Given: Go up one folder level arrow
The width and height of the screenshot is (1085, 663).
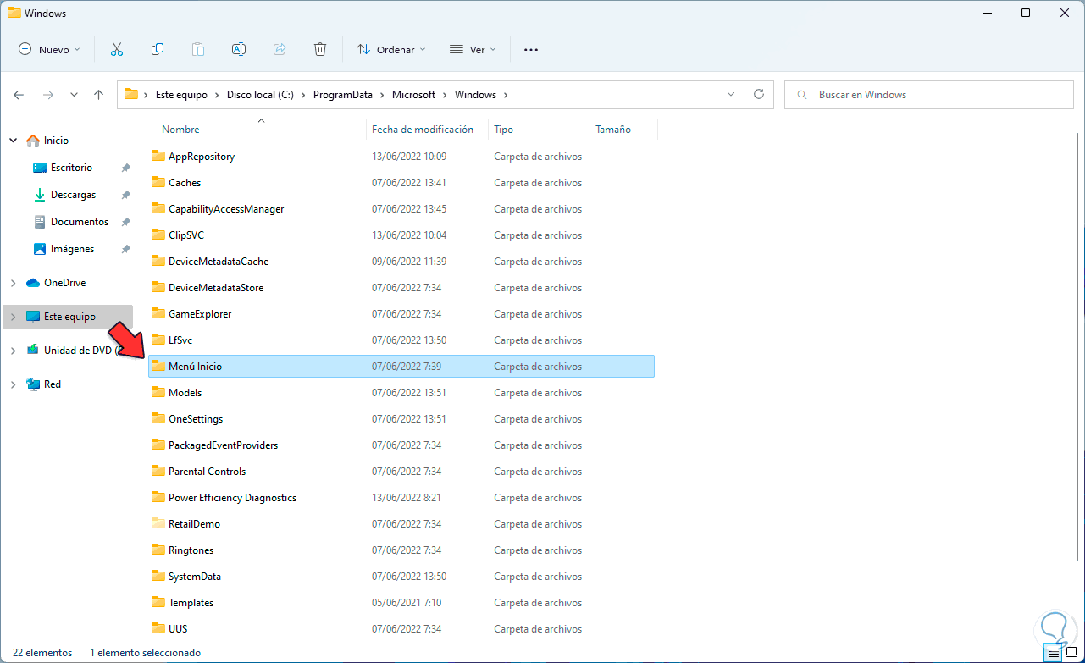Looking at the screenshot, I should 99,95.
